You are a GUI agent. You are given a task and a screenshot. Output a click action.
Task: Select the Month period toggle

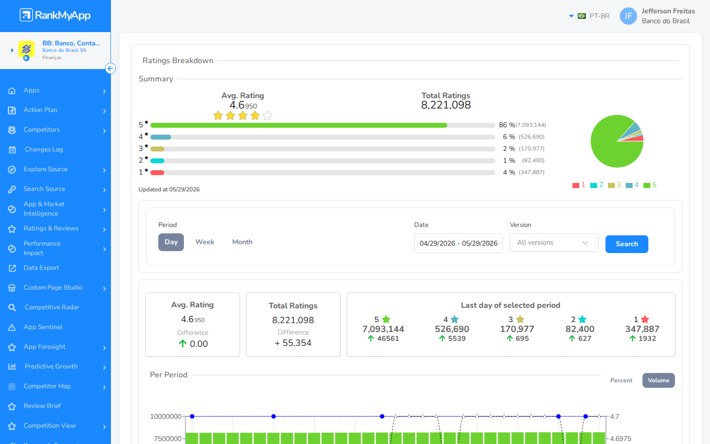[x=242, y=242]
